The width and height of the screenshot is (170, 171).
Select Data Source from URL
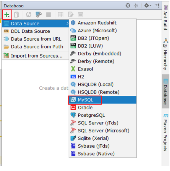point(36,39)
